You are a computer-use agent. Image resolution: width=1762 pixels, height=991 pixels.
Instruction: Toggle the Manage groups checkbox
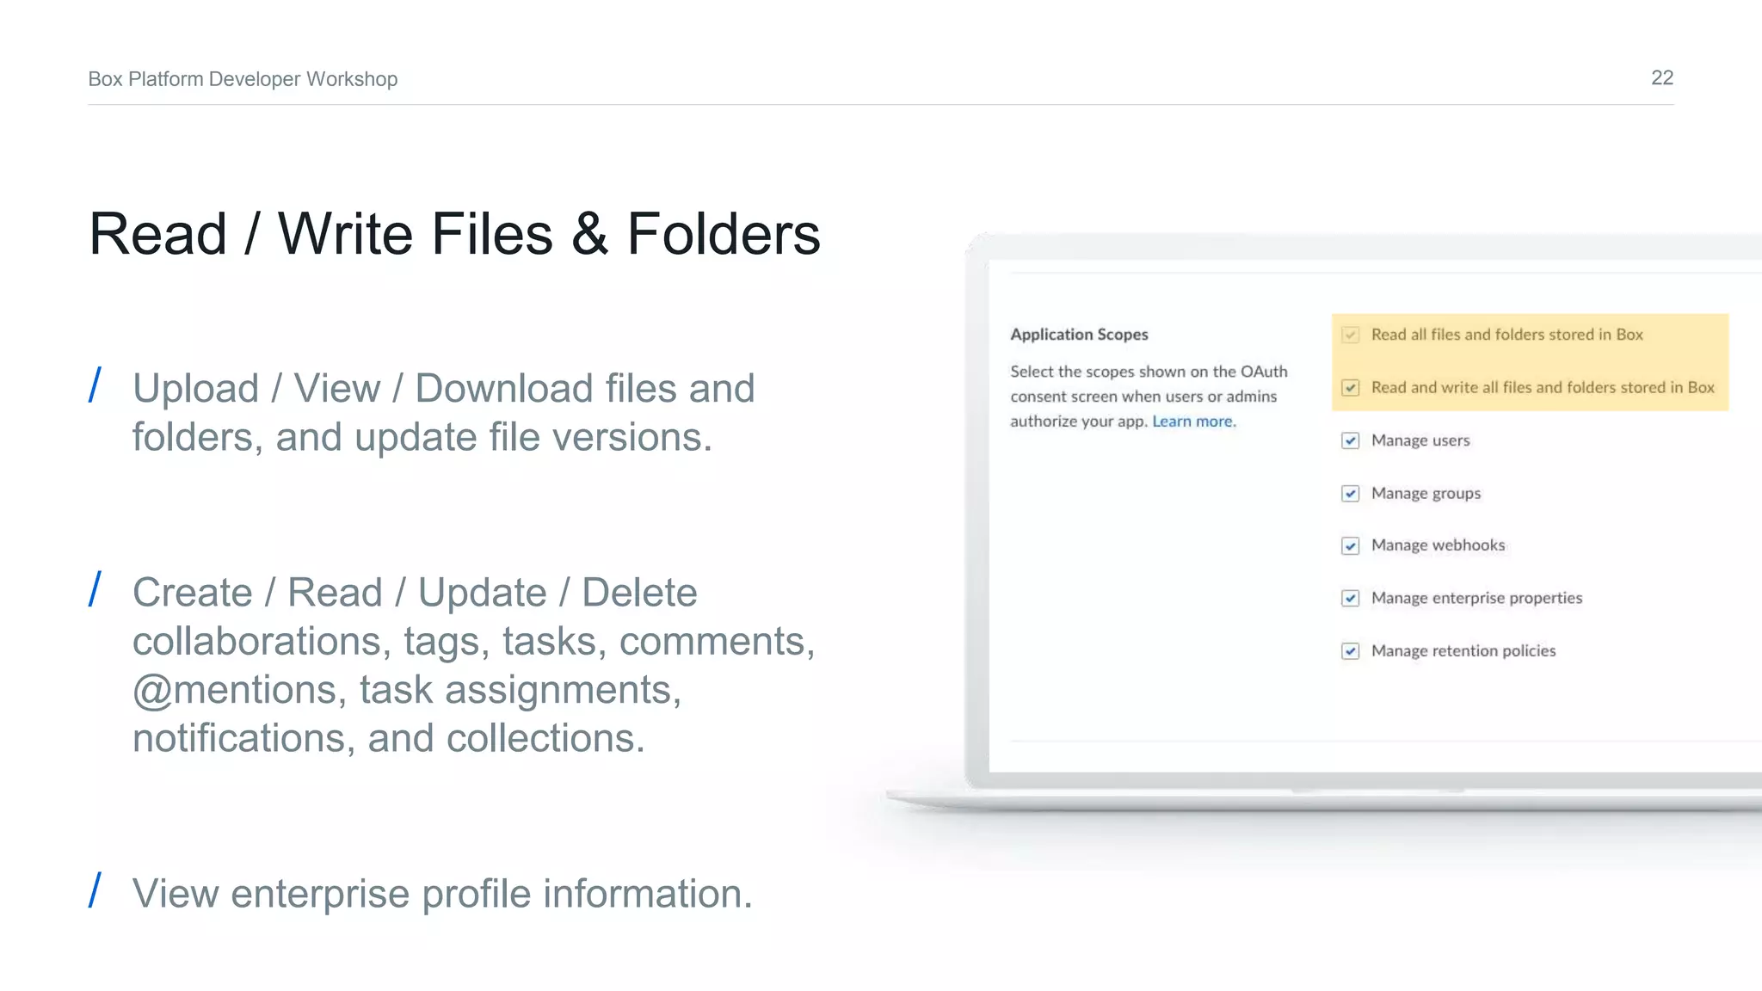[x=1350, y=494]
